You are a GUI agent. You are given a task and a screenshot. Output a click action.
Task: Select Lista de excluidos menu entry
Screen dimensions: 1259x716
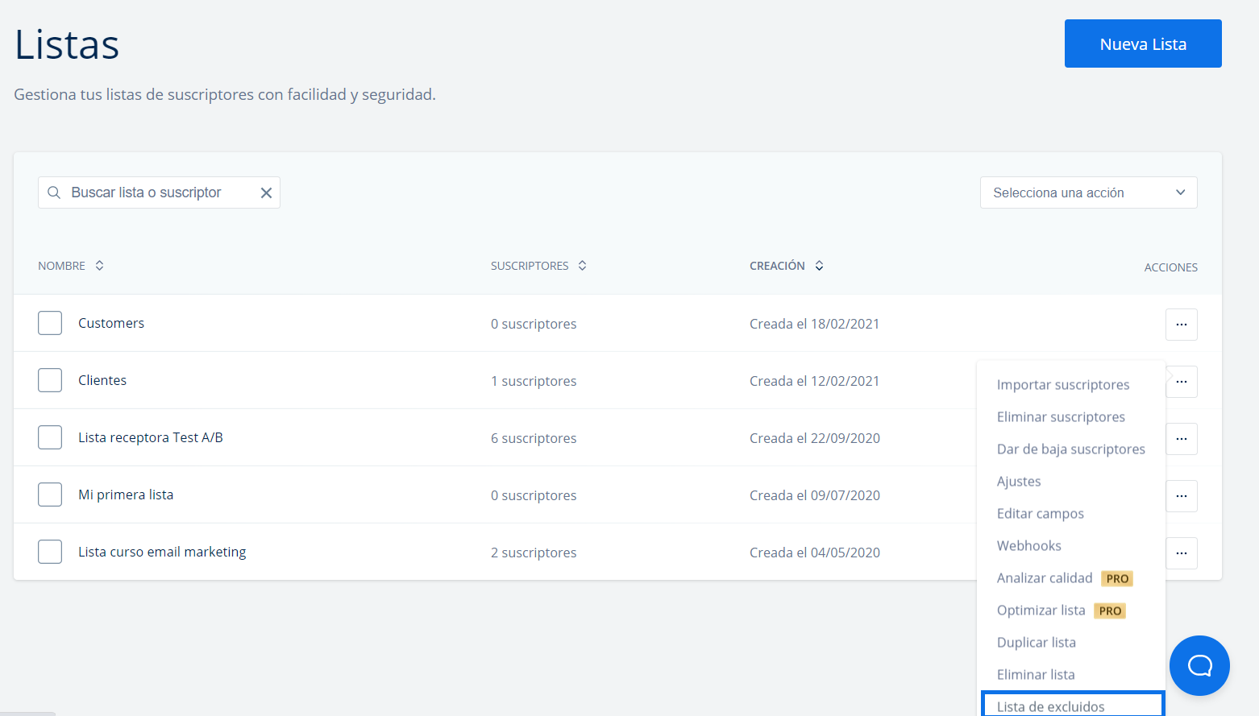[x=1073, y=706]
